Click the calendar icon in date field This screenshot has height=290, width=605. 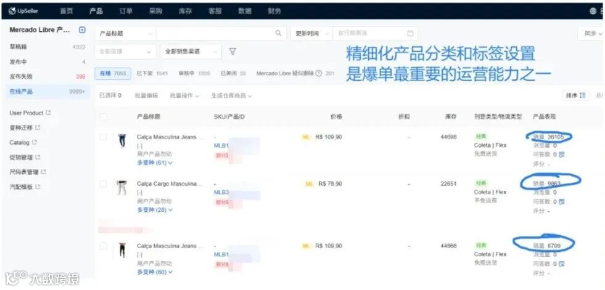(x=410, y=33)
